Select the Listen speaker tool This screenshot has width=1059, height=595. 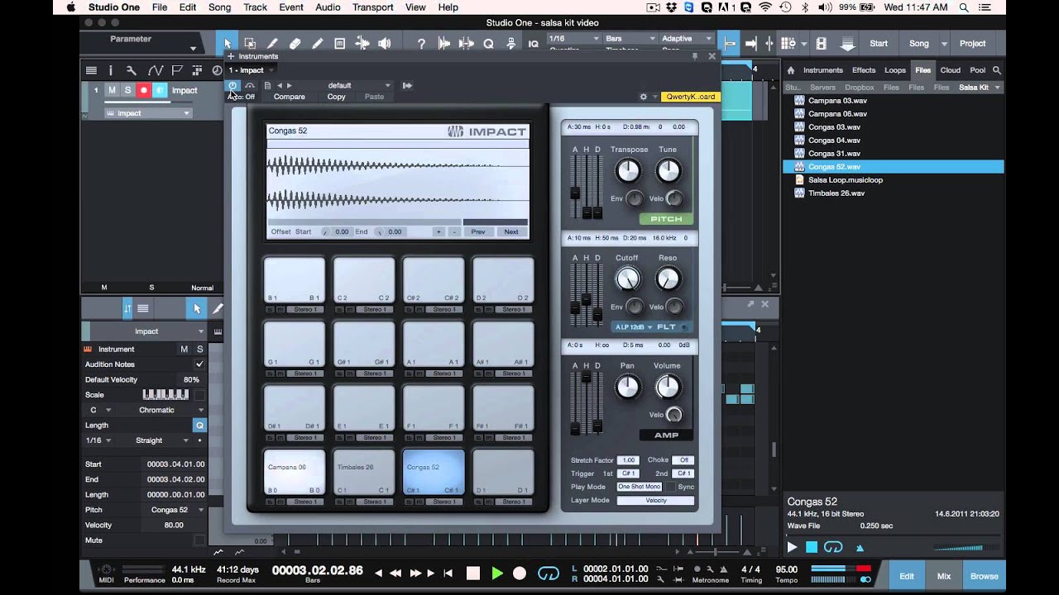coord(384,44)
